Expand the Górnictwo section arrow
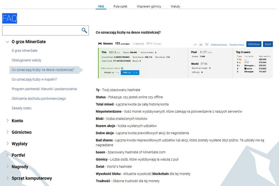Image resolution: width=279 pixels, height=186 pixels. [x=8, y=132]
